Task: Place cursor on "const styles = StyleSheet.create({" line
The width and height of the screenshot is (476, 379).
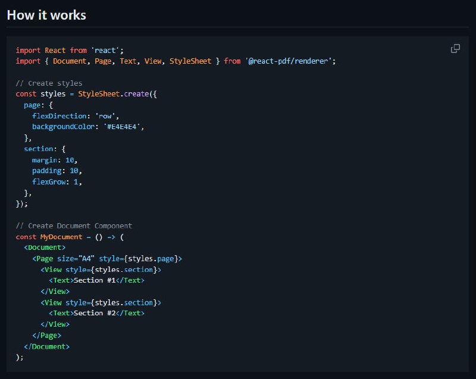Action: tap(86, 94)
